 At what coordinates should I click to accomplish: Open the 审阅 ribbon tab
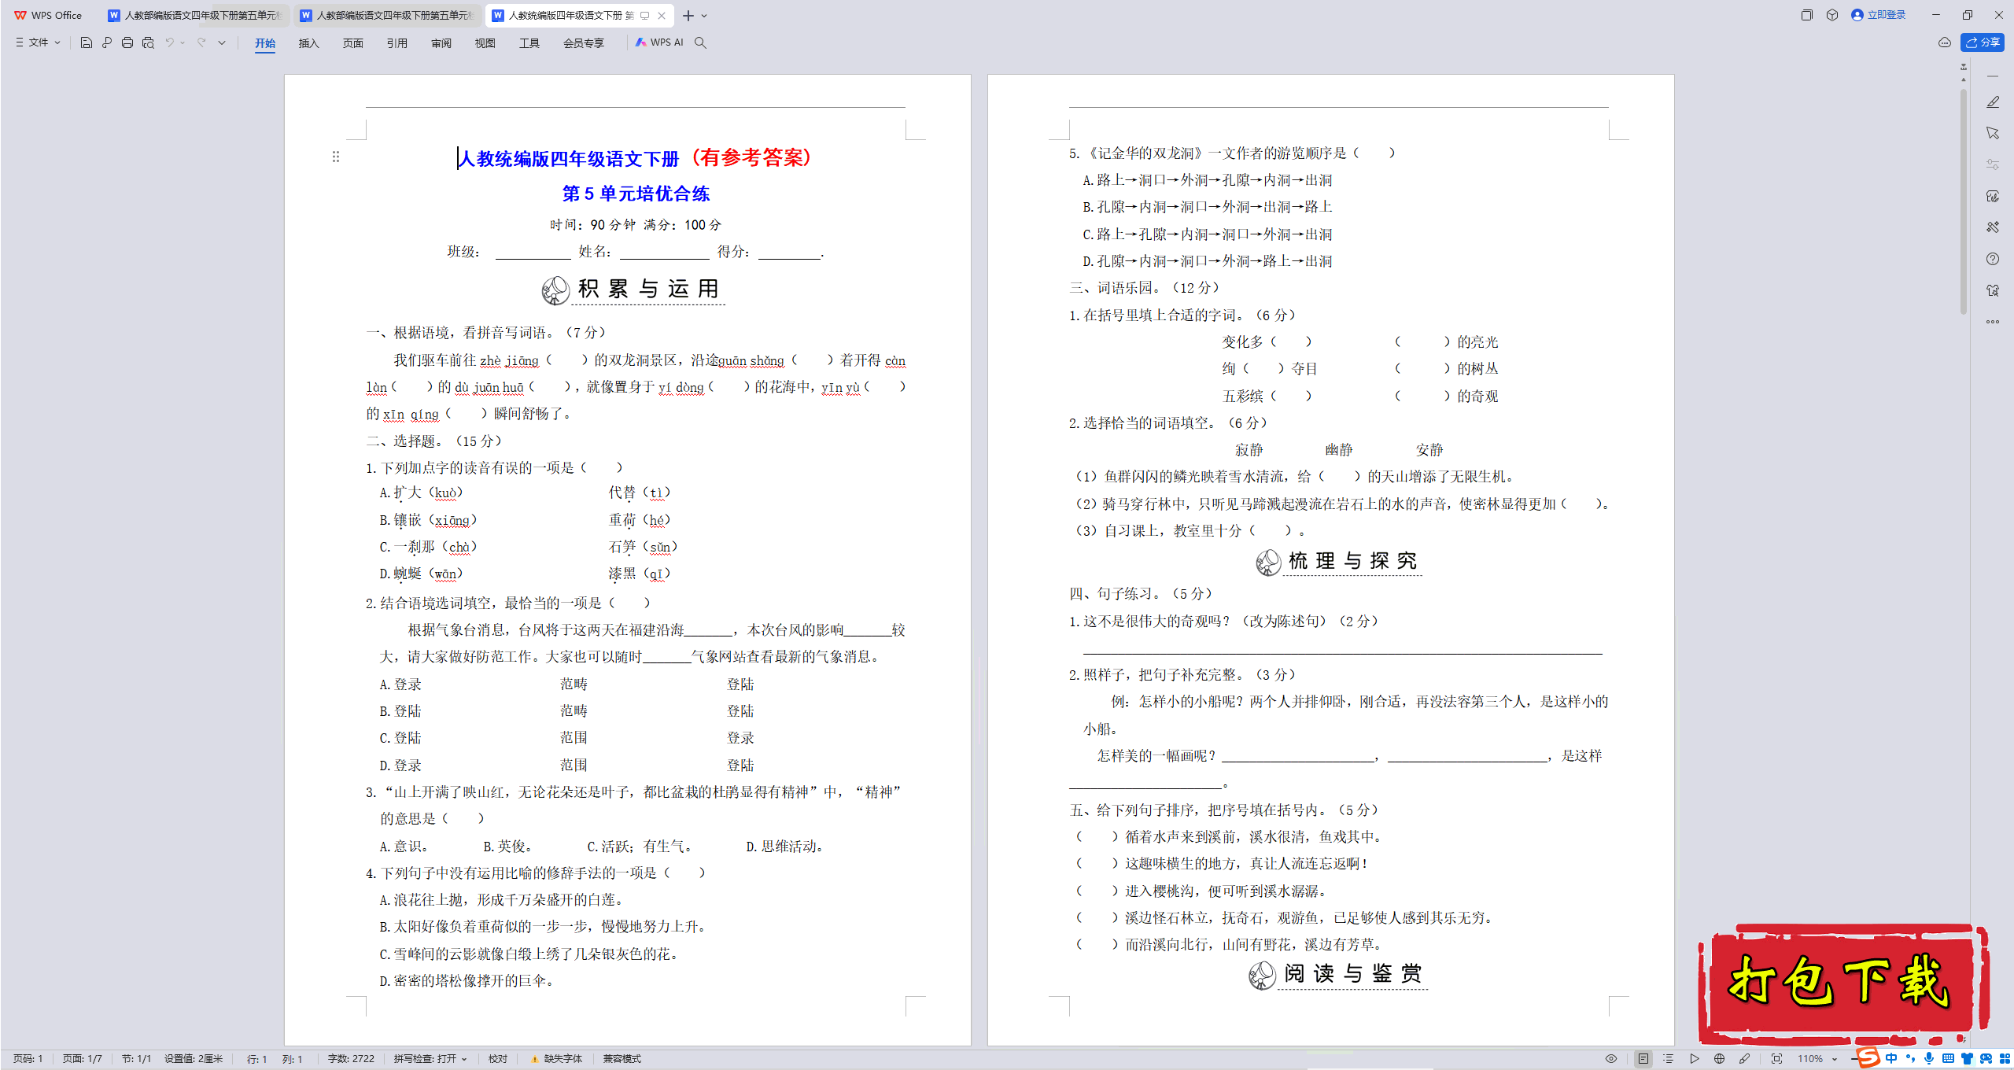coord(441,43)
